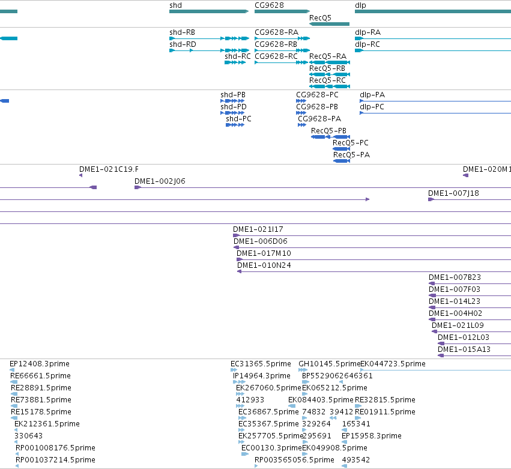
Task: Click the RecQ5 gene feature
Action: tap(329, 24)
